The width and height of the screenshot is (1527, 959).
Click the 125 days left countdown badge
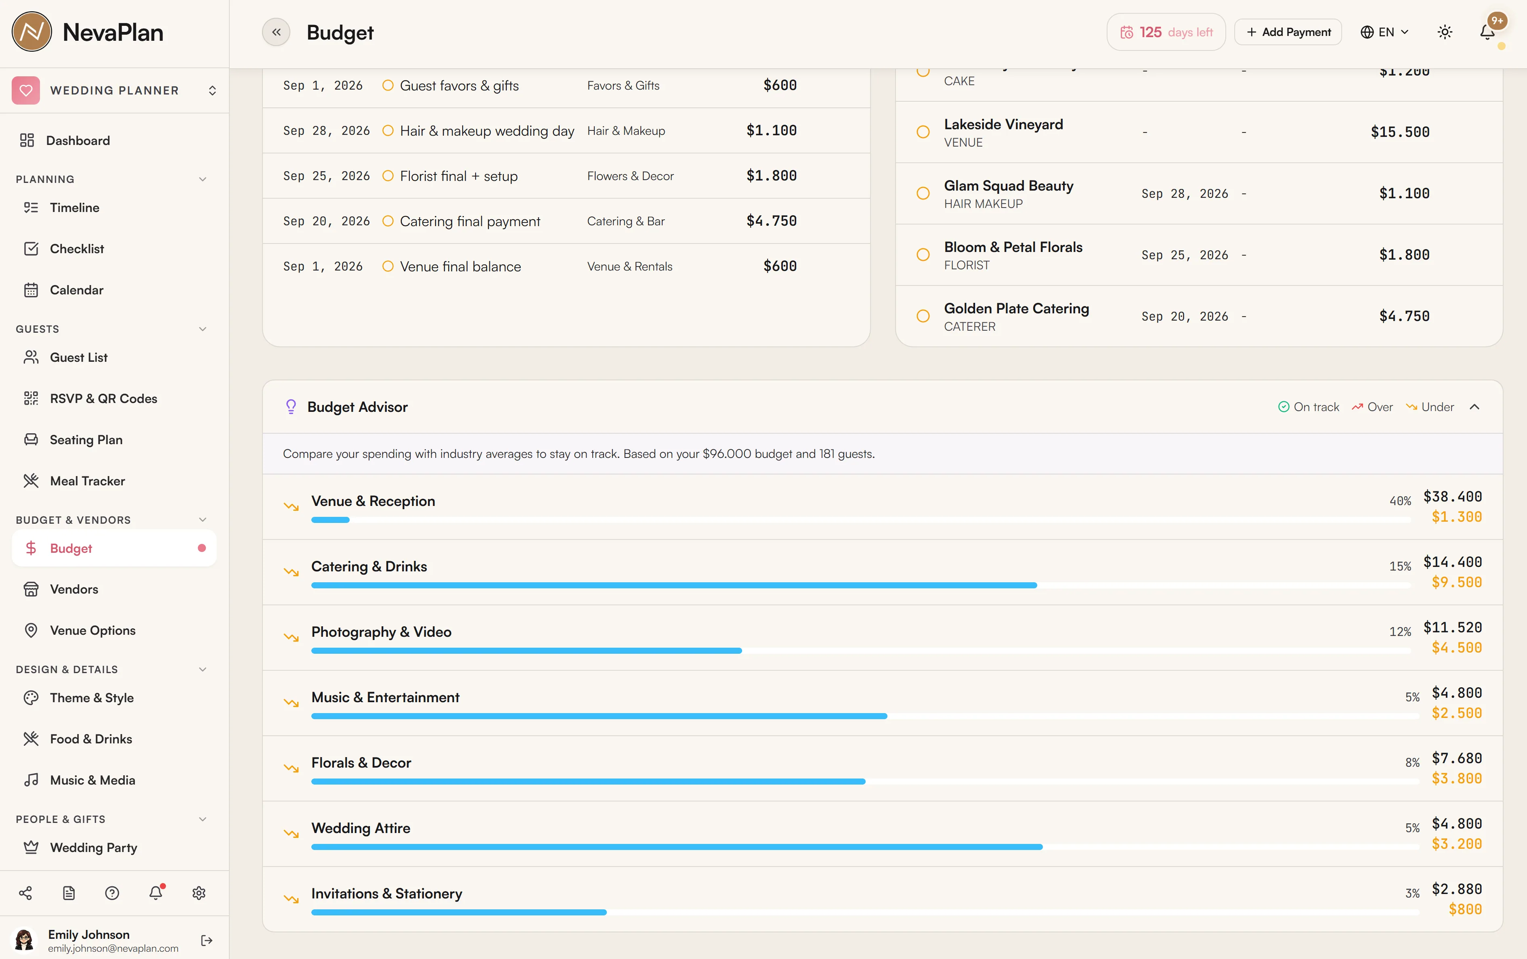coord(1166,32)
